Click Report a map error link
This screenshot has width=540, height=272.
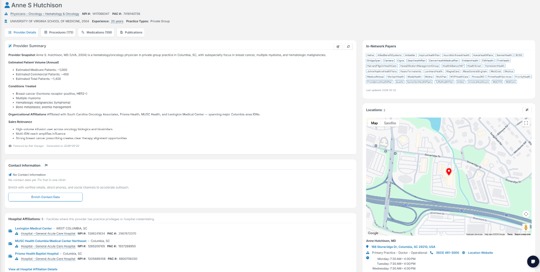(522, 234)
